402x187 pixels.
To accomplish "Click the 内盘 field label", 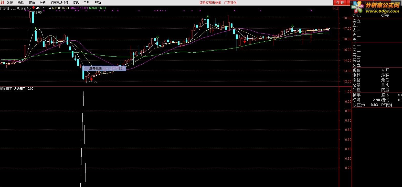I will point(385,90).
